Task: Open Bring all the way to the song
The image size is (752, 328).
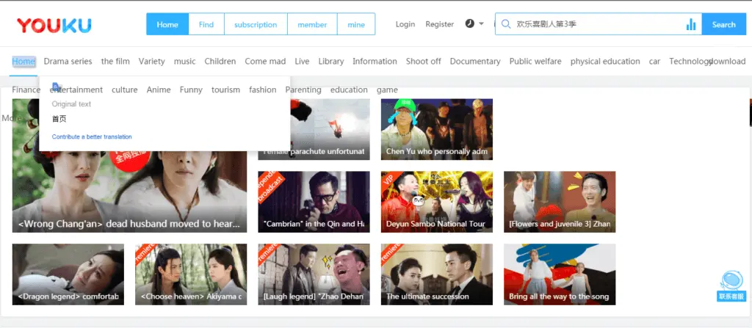Action: click(559, 274)
